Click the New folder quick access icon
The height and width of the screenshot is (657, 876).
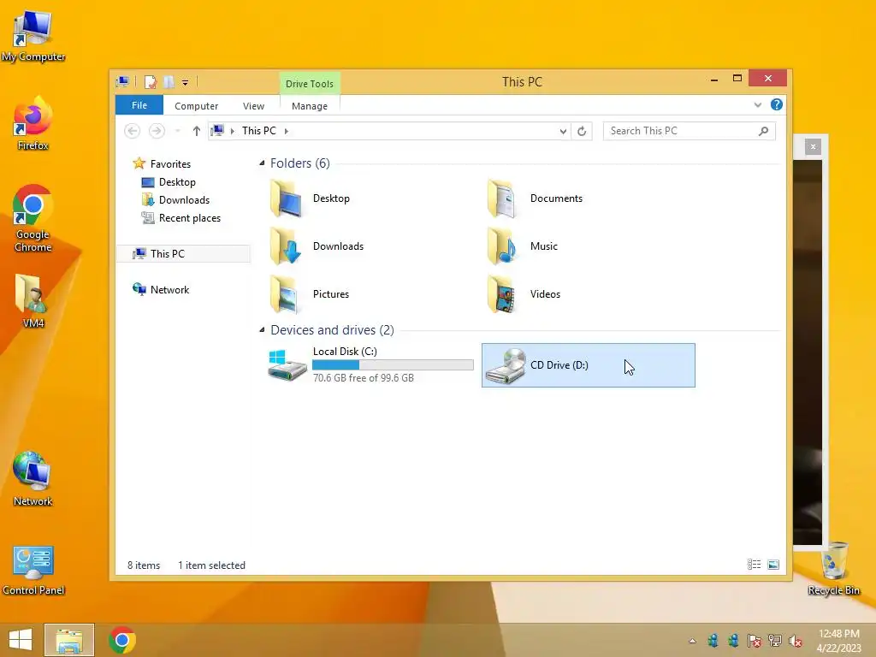coord(169,82)
